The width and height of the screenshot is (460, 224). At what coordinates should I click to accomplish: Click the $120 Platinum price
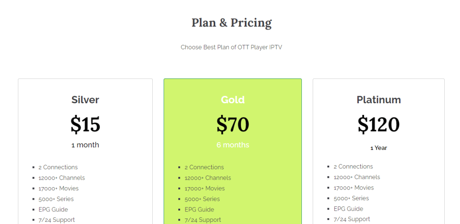379,124
